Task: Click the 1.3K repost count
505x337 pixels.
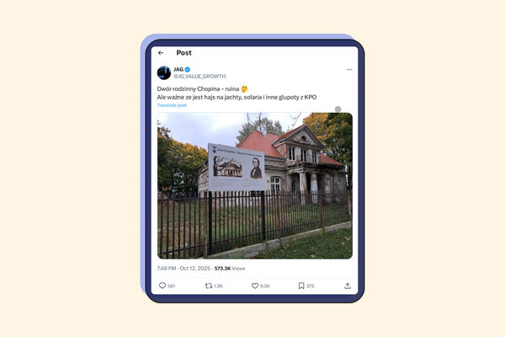Action: tap(218, 286)
